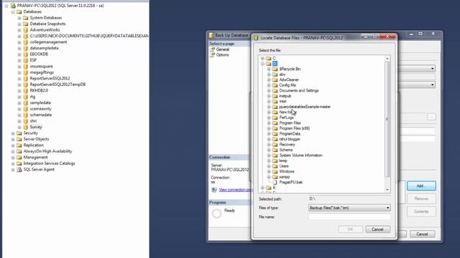Click the Options page icon in Back Up Database

click(x=213, y=54)
